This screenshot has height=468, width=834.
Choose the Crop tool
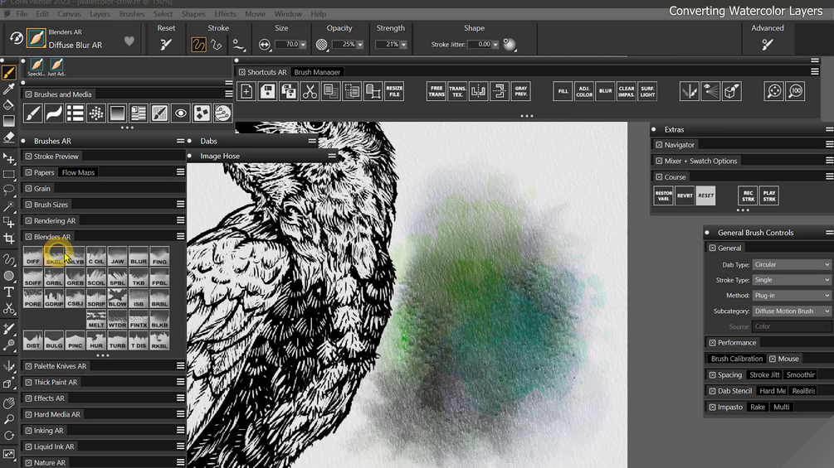coord(9,239)
